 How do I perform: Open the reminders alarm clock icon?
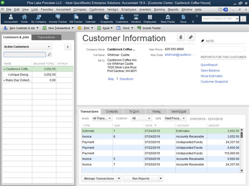pos(220,10)
